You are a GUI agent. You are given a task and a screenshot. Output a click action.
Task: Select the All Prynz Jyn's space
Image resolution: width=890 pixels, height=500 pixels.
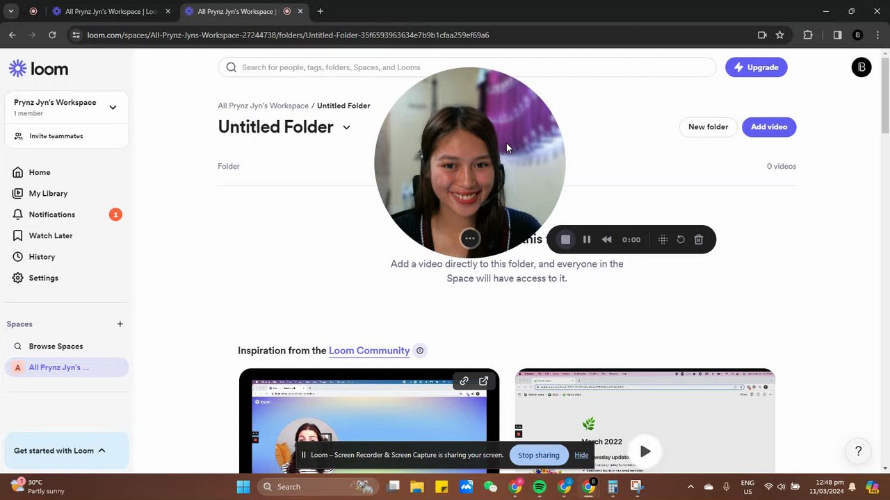tap(67, 367)
